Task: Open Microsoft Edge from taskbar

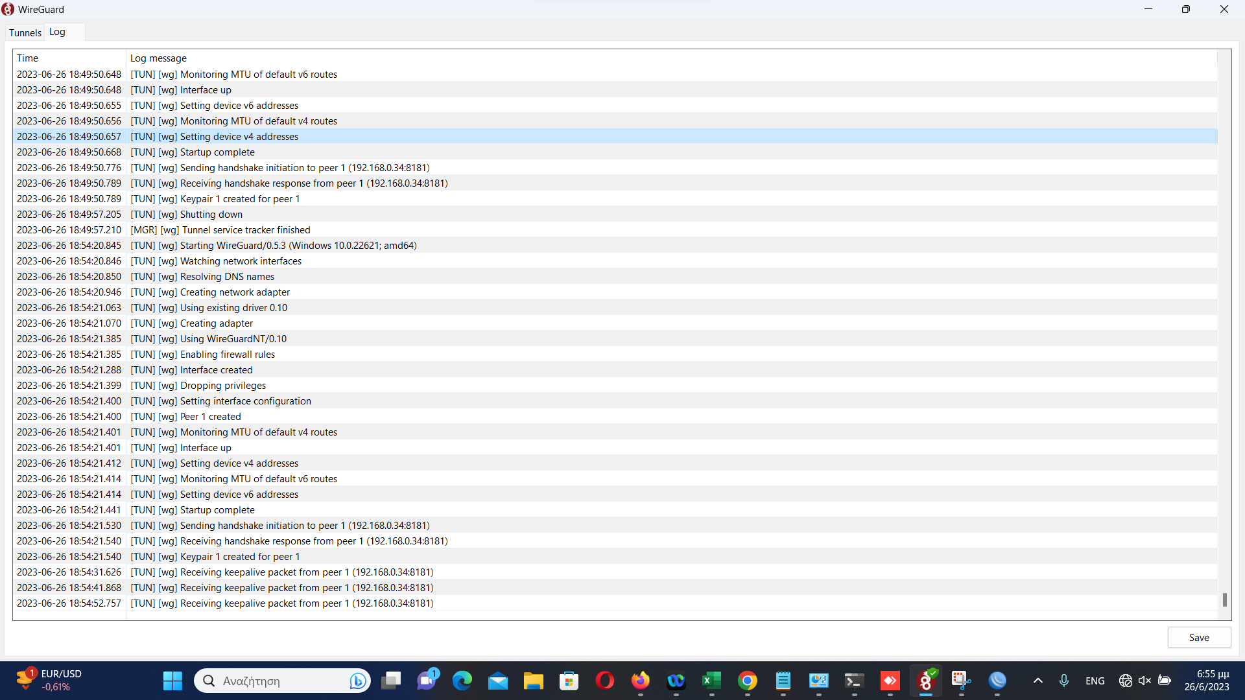Action: click(462, 681)
